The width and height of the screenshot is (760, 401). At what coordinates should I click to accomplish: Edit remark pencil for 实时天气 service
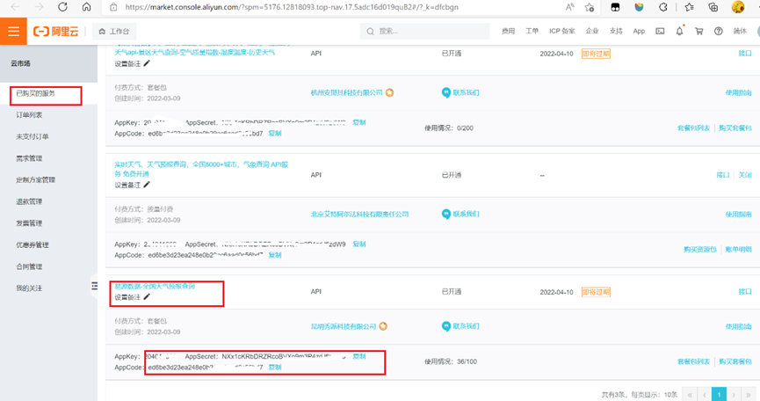pyautogui.click(x=147, y=185)
